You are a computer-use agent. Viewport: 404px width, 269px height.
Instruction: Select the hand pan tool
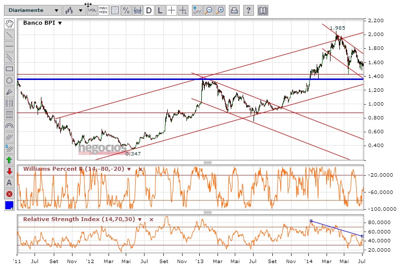9,24
